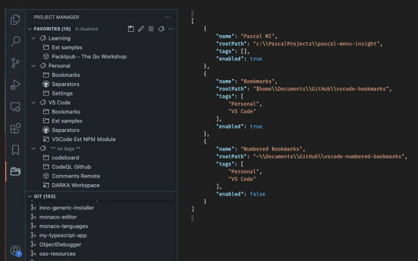
Task: Click vscode-numbered-bookmarks rootPath string
Action: tap(328, 156)
